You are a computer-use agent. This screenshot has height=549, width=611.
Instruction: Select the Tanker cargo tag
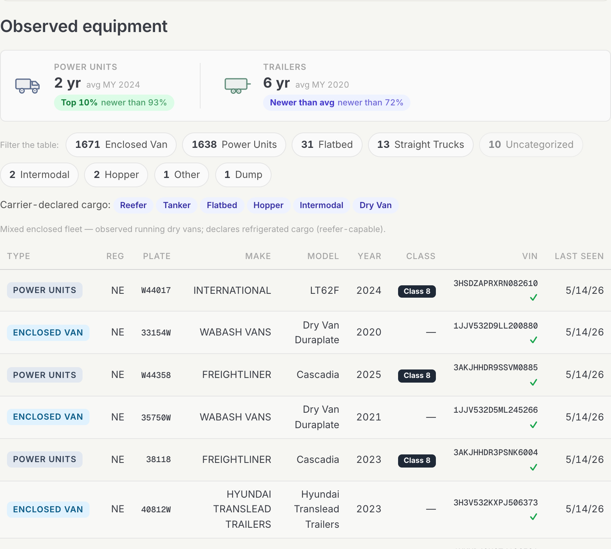pos(177,205)
